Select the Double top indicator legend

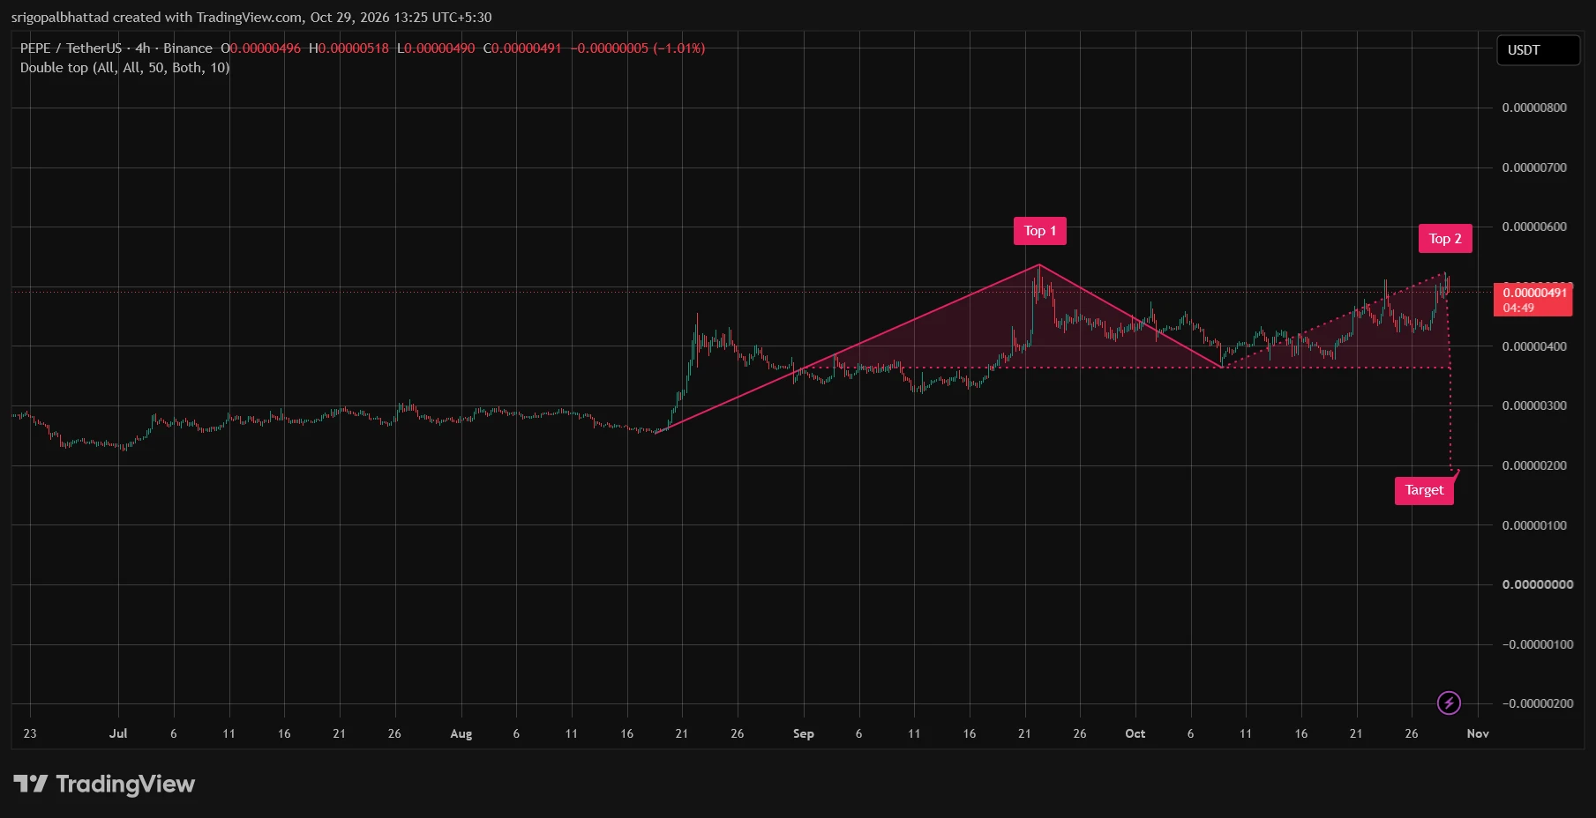(x=125, y=68)
